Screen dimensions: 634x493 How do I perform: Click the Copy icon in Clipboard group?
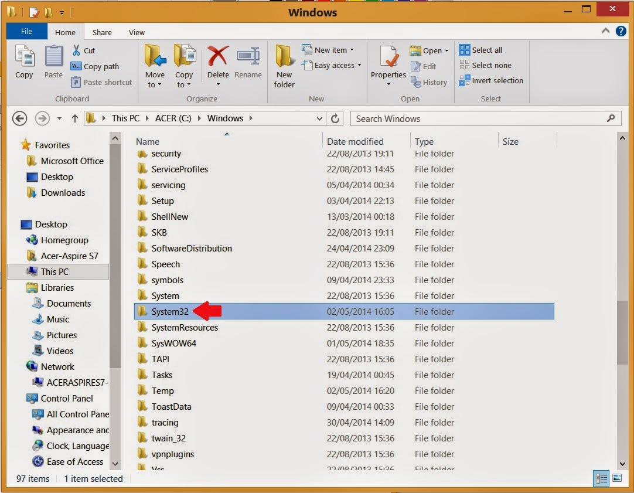24,56
